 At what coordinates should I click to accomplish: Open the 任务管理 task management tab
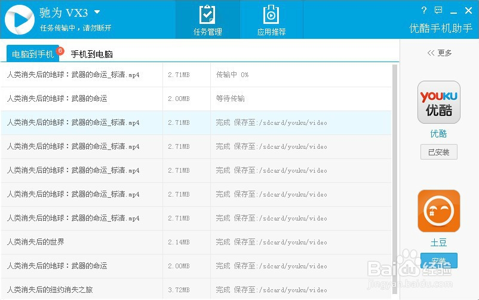(x=207, y=20)
